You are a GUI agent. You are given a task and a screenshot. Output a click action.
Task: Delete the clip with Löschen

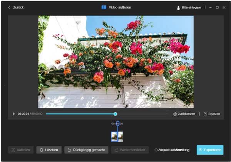pyautogui.click(x=49, y=150)
